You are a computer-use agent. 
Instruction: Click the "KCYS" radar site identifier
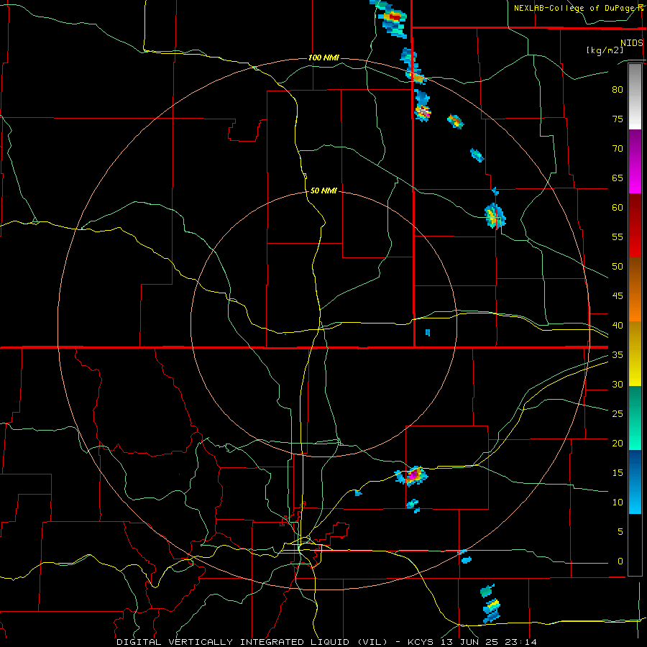pyautogui.click(x=421, y=642)
